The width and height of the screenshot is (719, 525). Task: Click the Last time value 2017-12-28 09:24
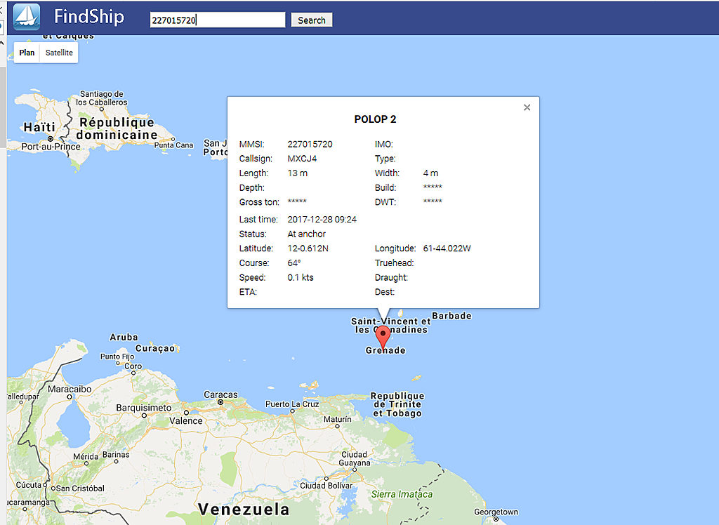tap(322, 220)
